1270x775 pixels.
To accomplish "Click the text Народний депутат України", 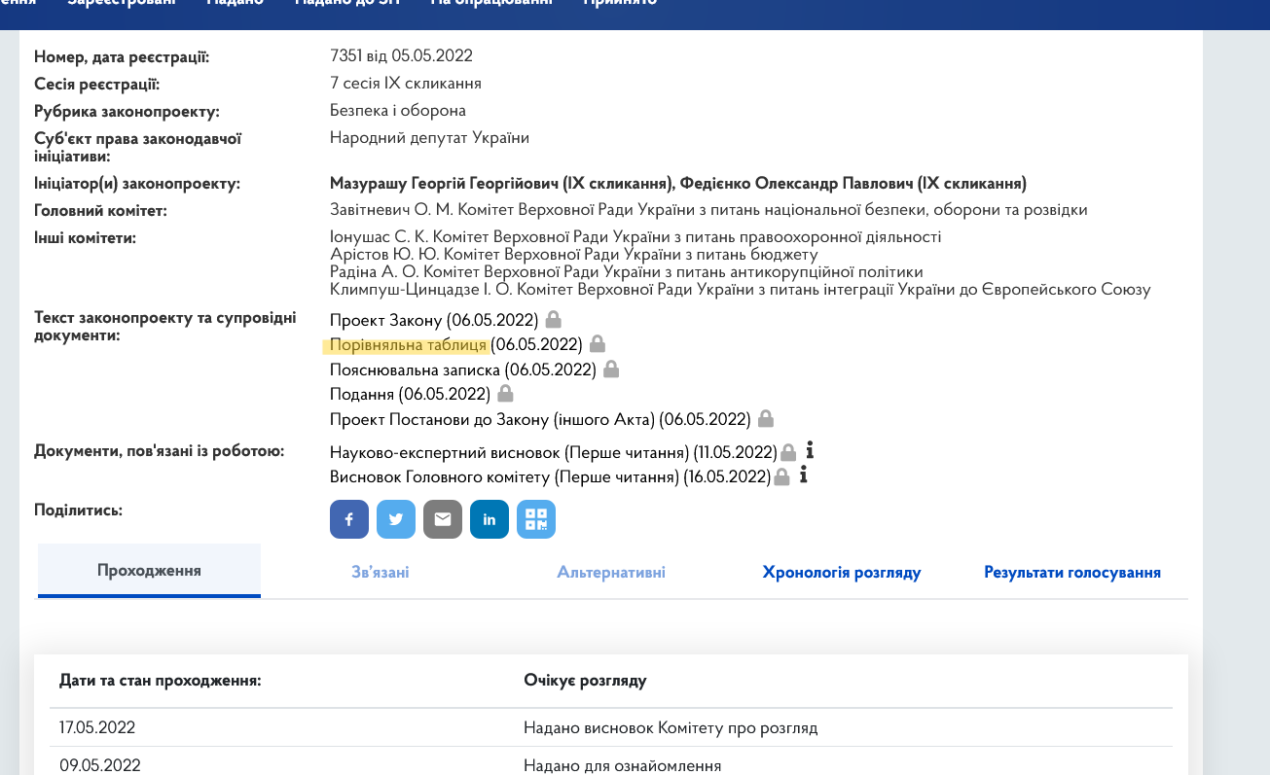I will coord(429,138).
